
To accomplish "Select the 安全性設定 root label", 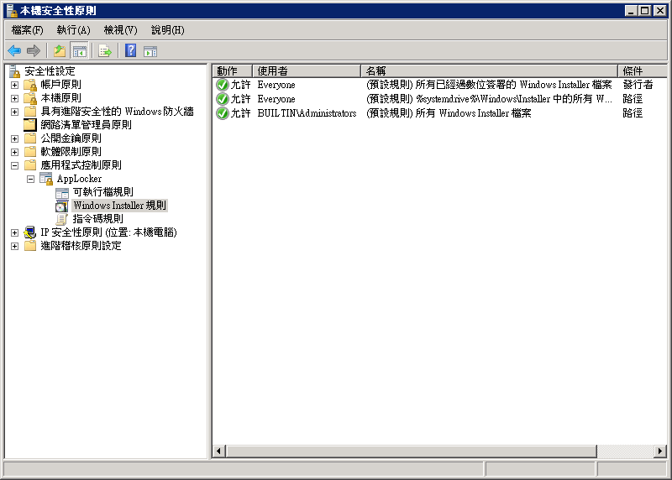I will (x=50, y=71).
